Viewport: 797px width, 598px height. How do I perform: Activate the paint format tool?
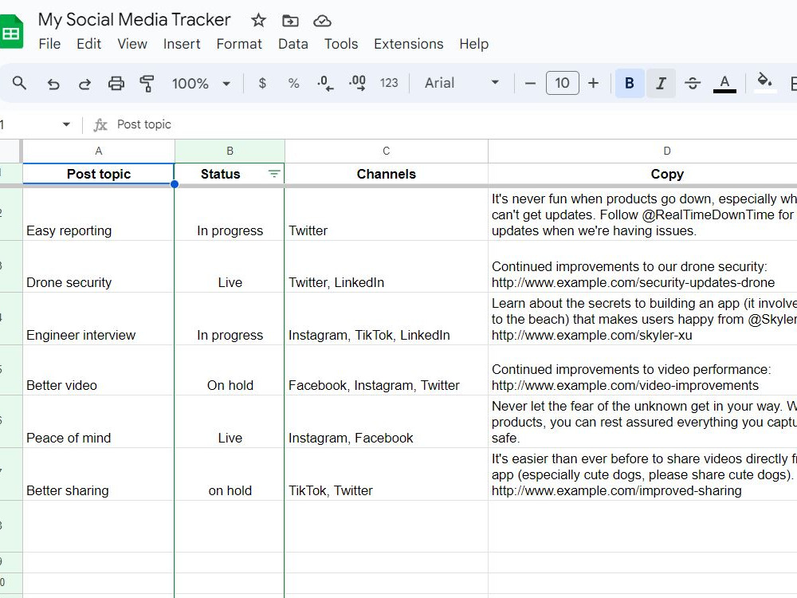click(x=147, y=83)
